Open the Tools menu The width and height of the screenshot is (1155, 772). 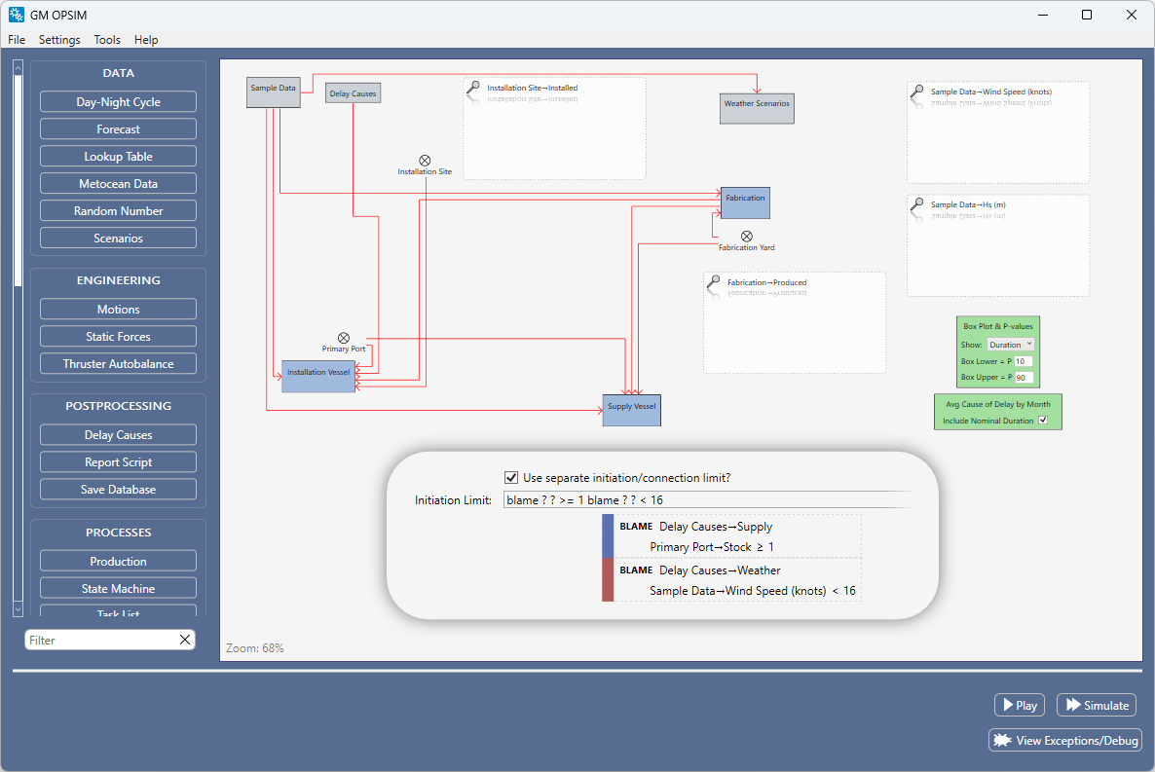[107, 40]
